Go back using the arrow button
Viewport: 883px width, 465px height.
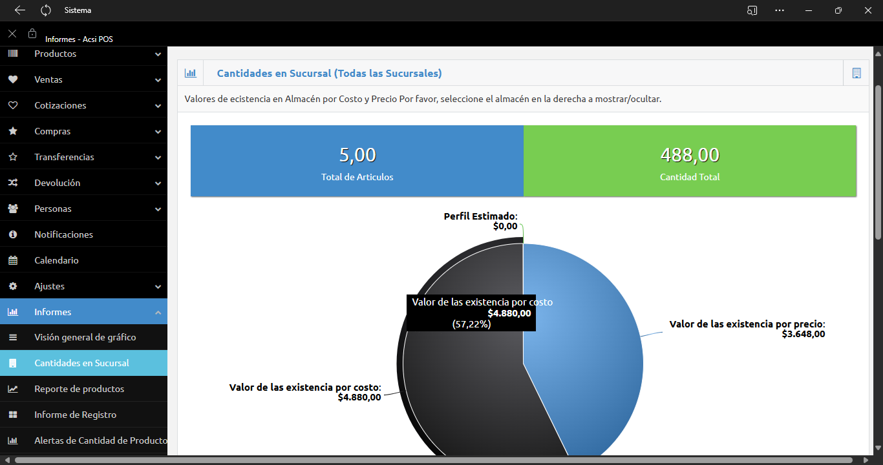[20, 10]
